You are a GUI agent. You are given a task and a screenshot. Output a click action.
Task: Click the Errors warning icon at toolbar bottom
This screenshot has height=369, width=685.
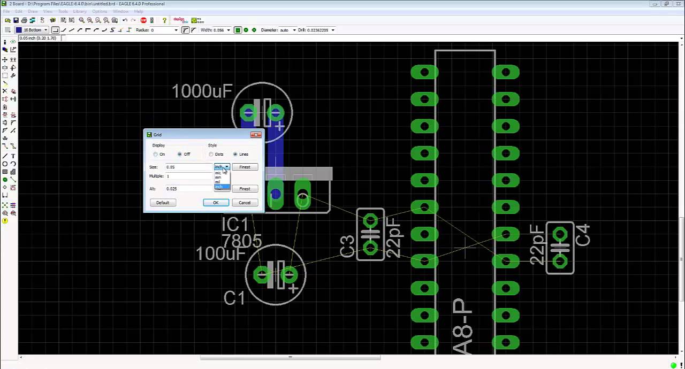coord(5,221)
